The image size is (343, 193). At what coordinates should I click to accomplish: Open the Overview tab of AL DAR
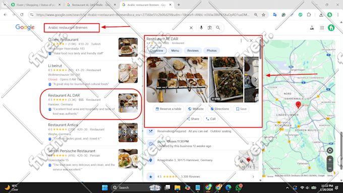157,50
